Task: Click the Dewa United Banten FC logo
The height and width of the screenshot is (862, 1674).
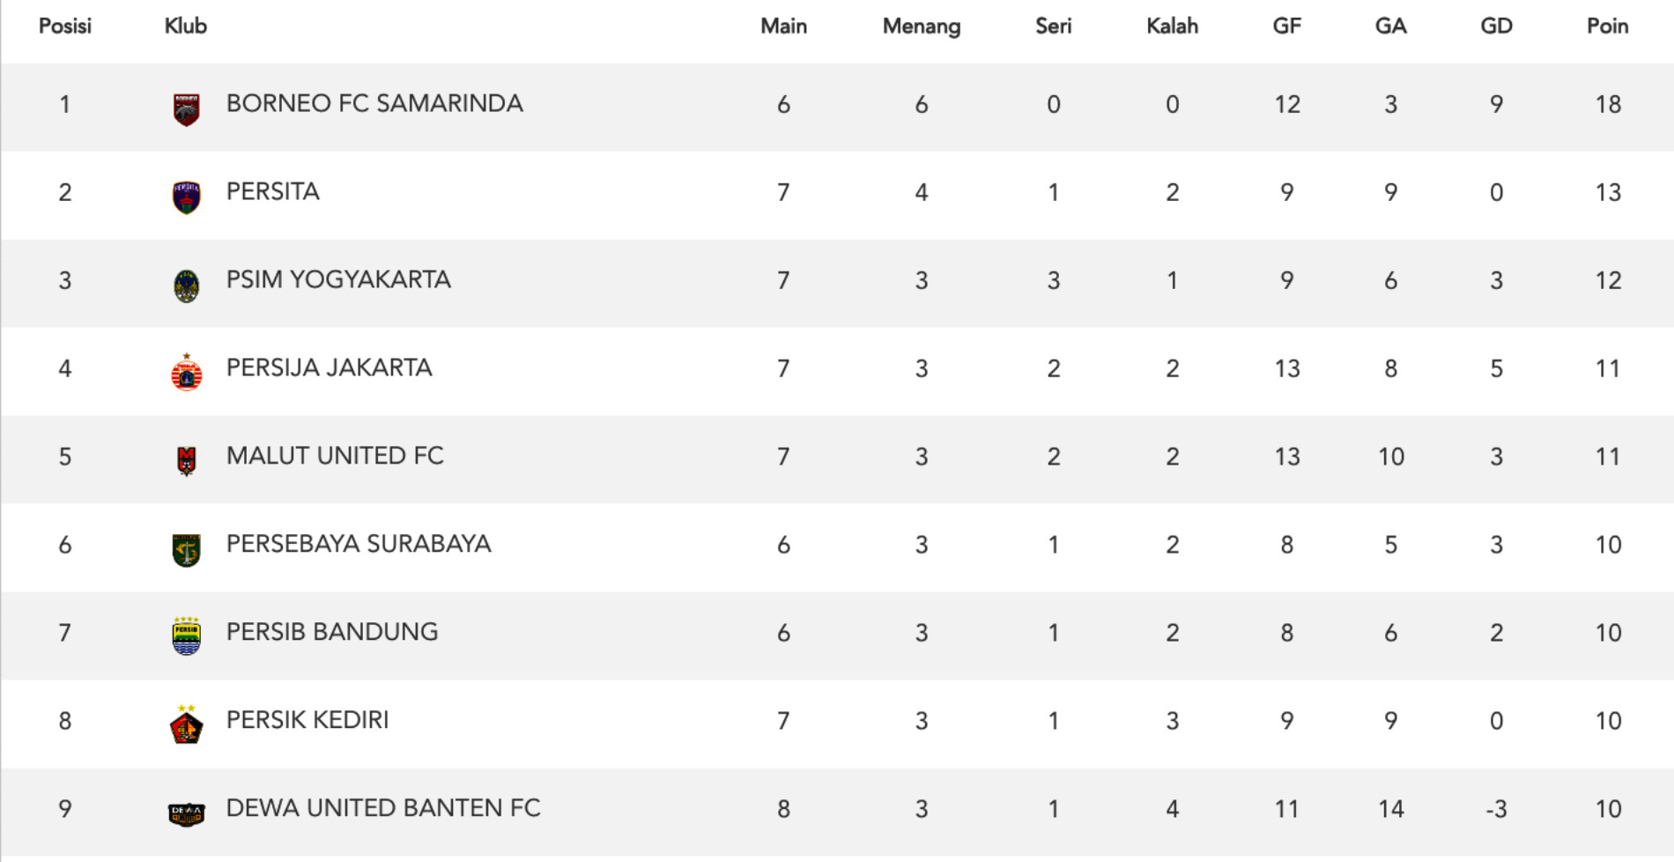Action: tap(186, 814)
